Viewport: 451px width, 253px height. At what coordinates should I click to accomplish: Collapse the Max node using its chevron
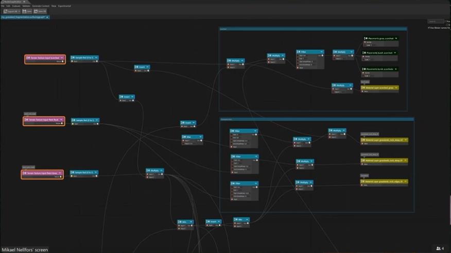pyautogui.click(x=200, y=137)
